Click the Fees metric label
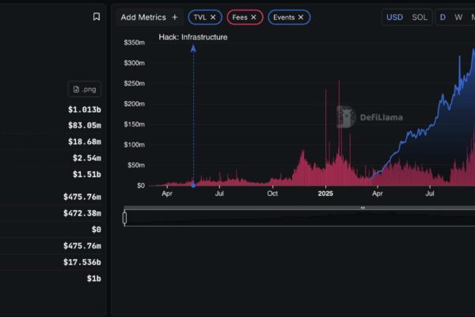Viewport: 475px width, 317px height. [x=239, y=17]
